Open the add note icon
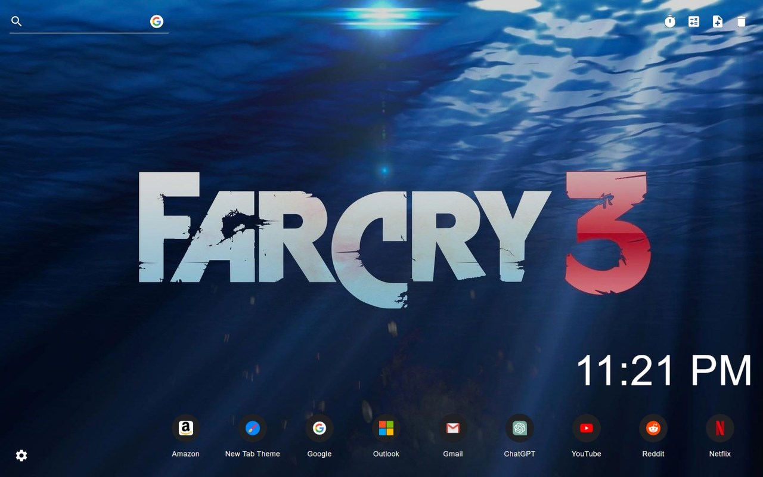The height and width of the screenshot is (477, 763). pyautogui.click(x=718, y=21)
